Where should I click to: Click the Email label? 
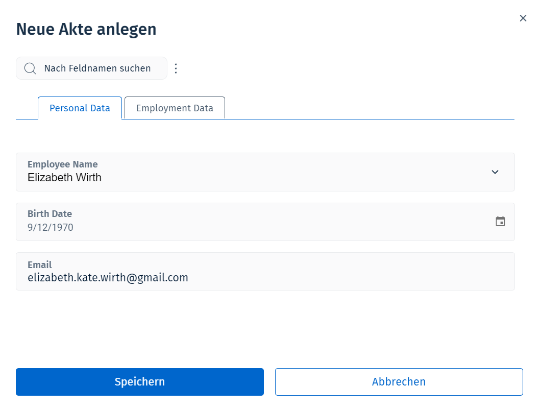point(40,264)
